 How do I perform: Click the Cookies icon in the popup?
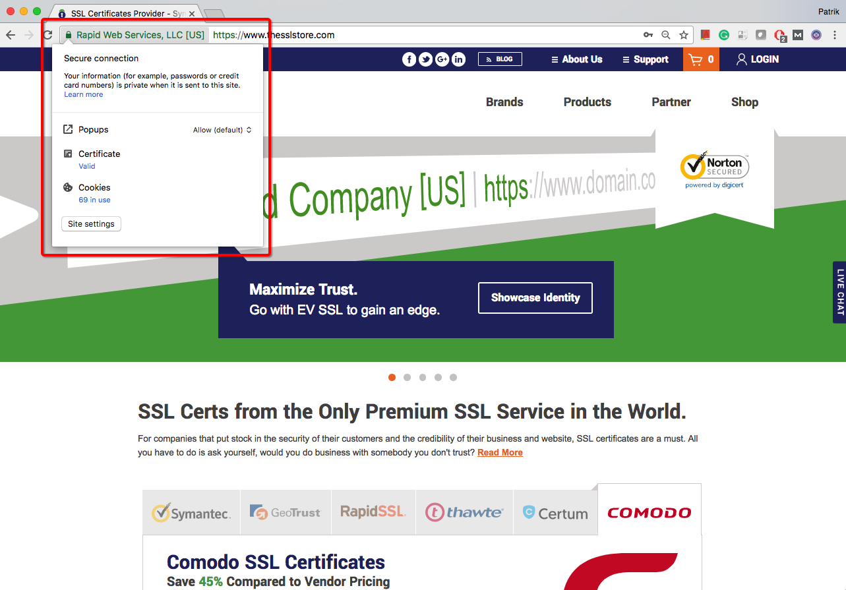coord(68,188)
